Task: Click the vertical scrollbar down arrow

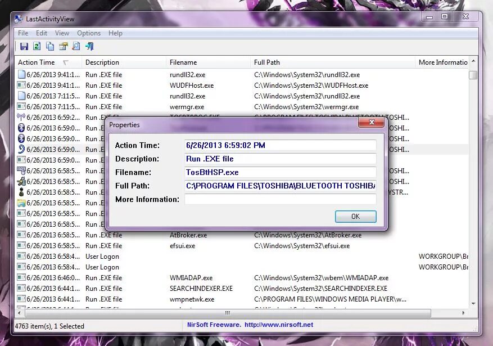Action: [473, 304]
